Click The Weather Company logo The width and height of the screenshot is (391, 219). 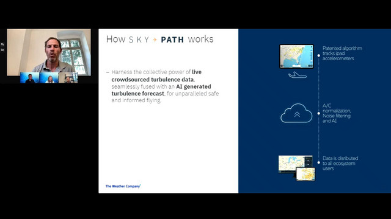123,186
